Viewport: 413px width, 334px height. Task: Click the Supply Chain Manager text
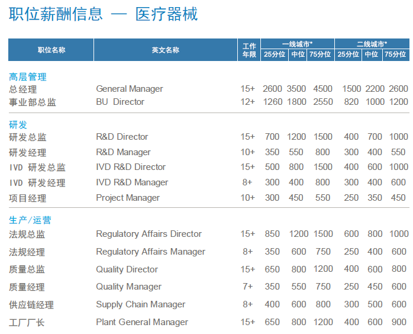coord(140,304)
